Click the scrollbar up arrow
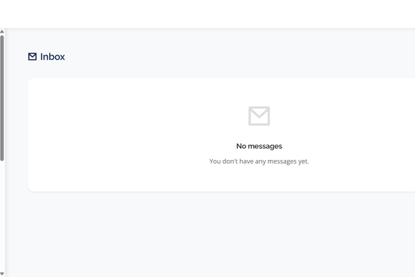Screen dimensions: 415x277 point(2,32)
